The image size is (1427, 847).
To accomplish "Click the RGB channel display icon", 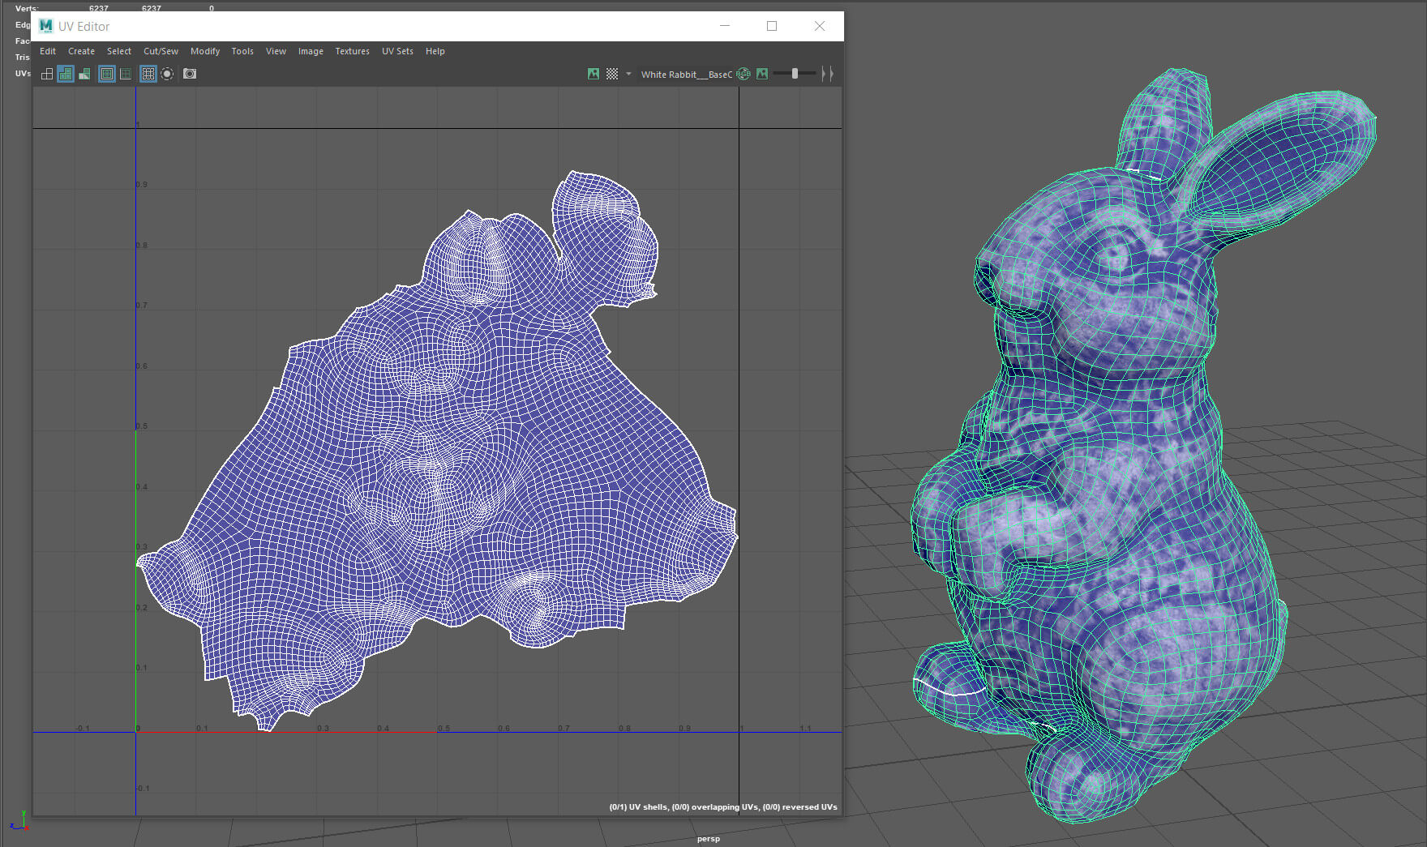I will pos(743,74).
